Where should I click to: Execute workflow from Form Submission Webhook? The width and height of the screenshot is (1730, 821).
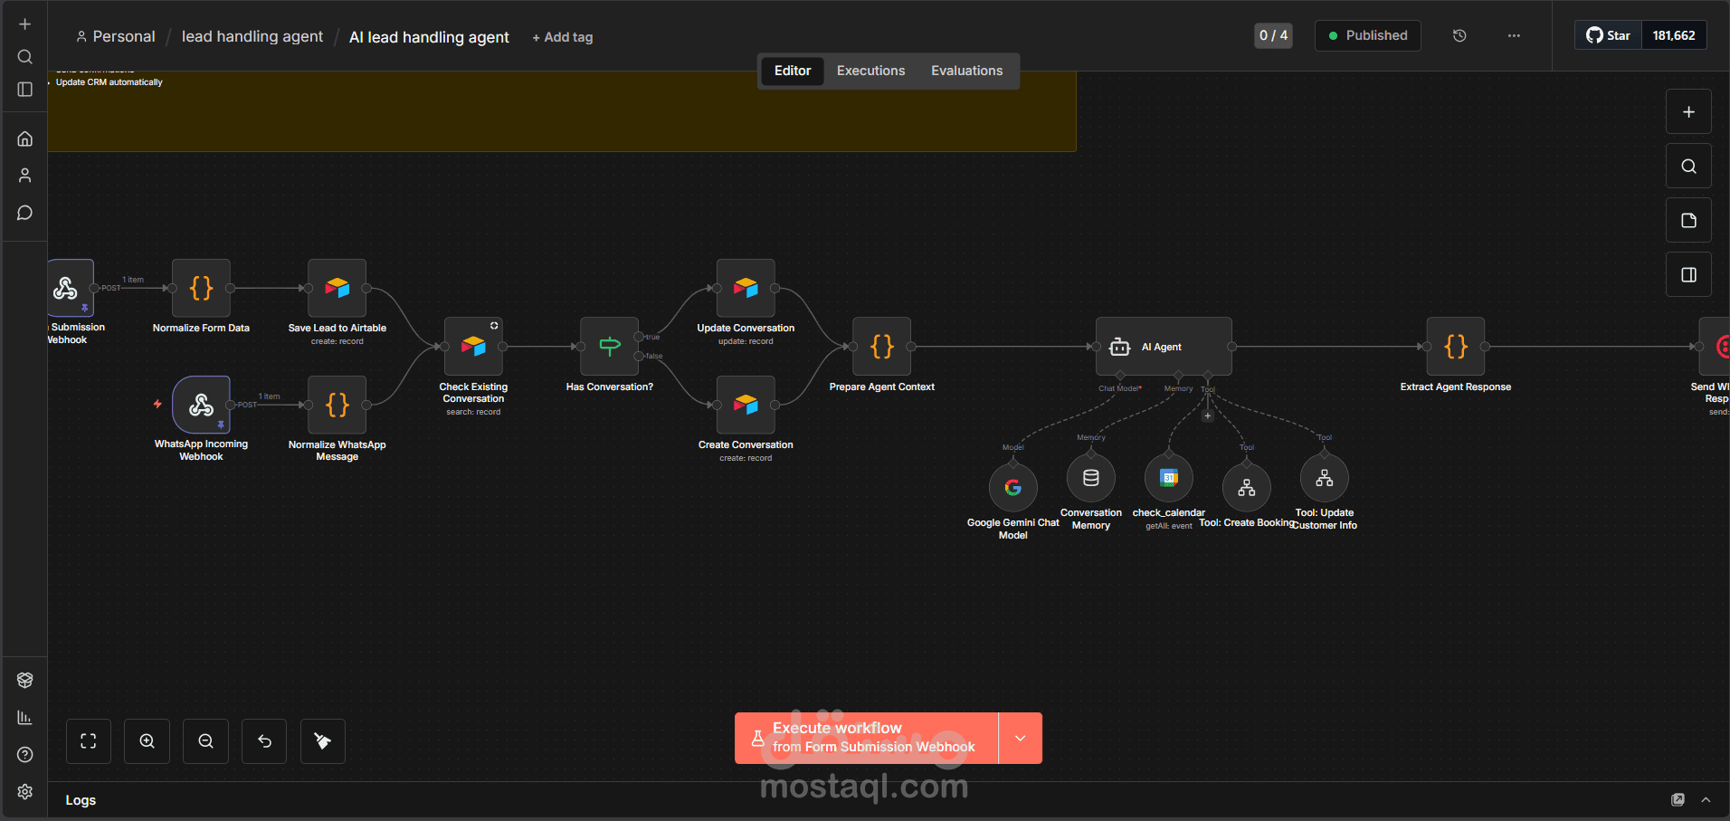867,739
